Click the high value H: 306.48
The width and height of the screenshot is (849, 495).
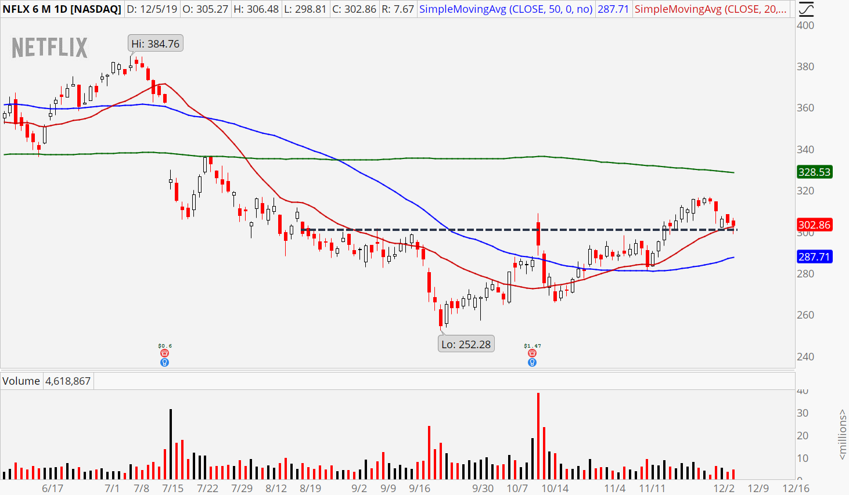(x=256, y=9)
